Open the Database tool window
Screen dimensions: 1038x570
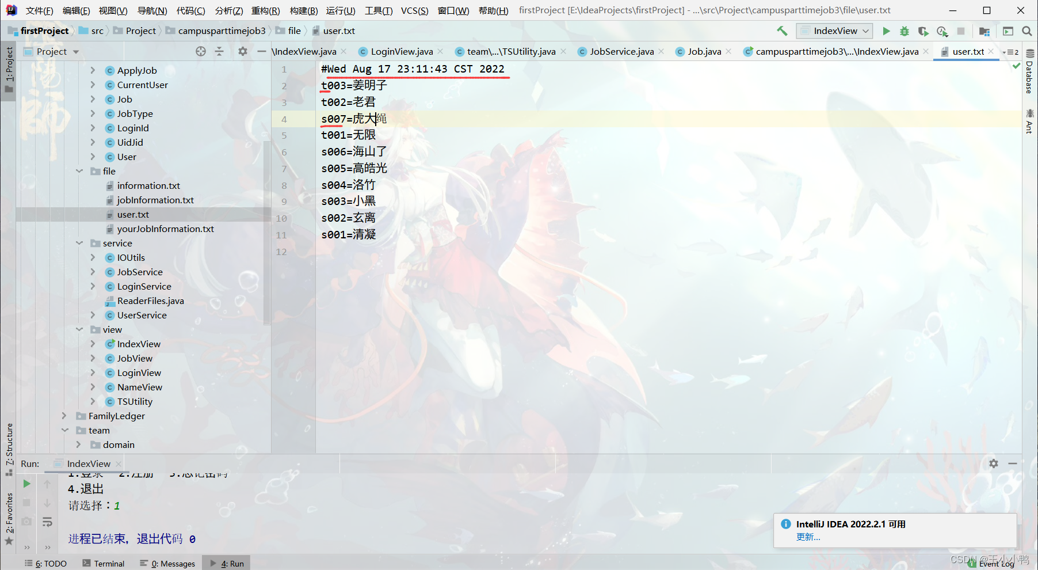click(x=1030, y=71)
